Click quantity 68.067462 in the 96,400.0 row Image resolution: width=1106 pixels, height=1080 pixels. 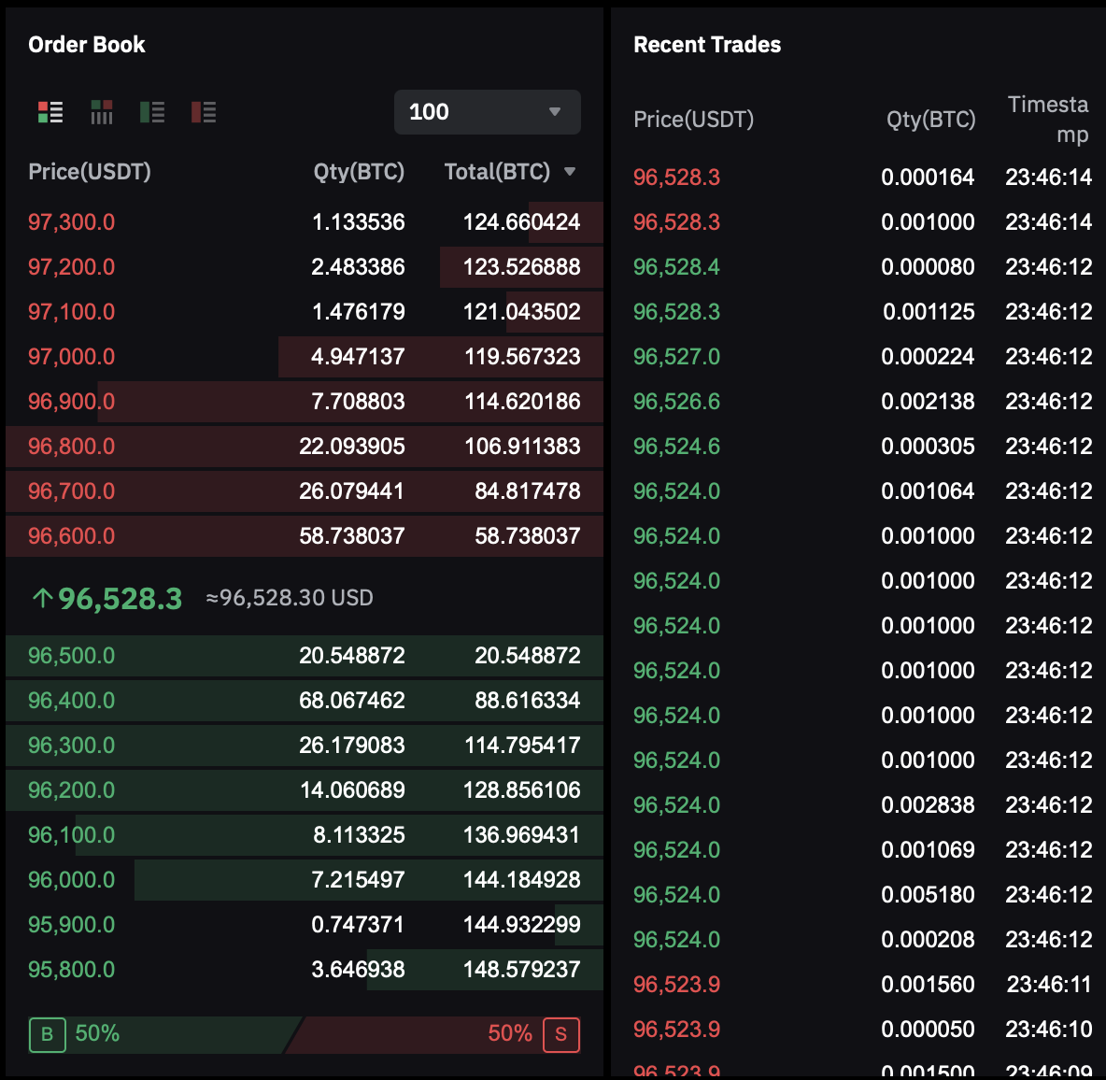352,701
